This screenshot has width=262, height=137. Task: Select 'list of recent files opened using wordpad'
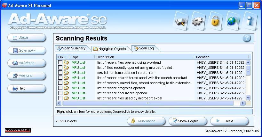coord(129,62)
